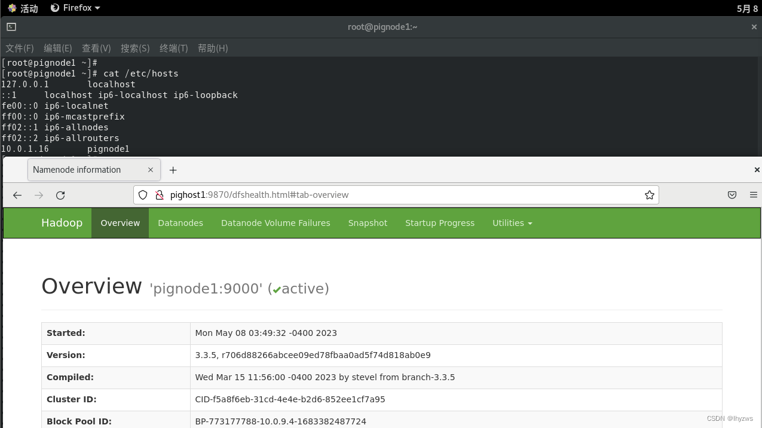The image size is (762, 428).
Task: Open a new tab with plus button
Action: [x=173, y=170]
